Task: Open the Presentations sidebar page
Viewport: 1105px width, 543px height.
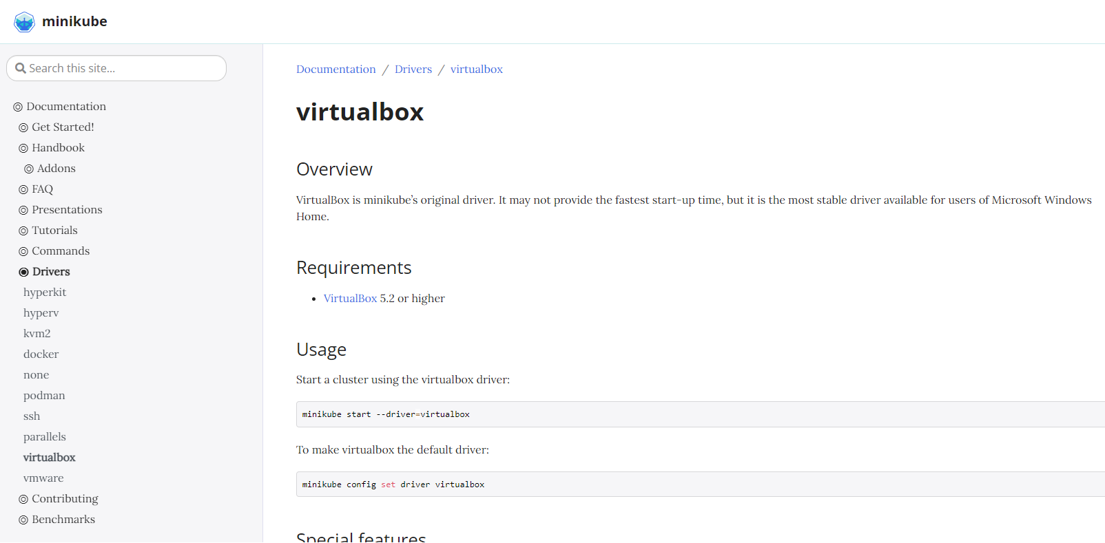Action: pyautogui.click(x=67, y=210)
